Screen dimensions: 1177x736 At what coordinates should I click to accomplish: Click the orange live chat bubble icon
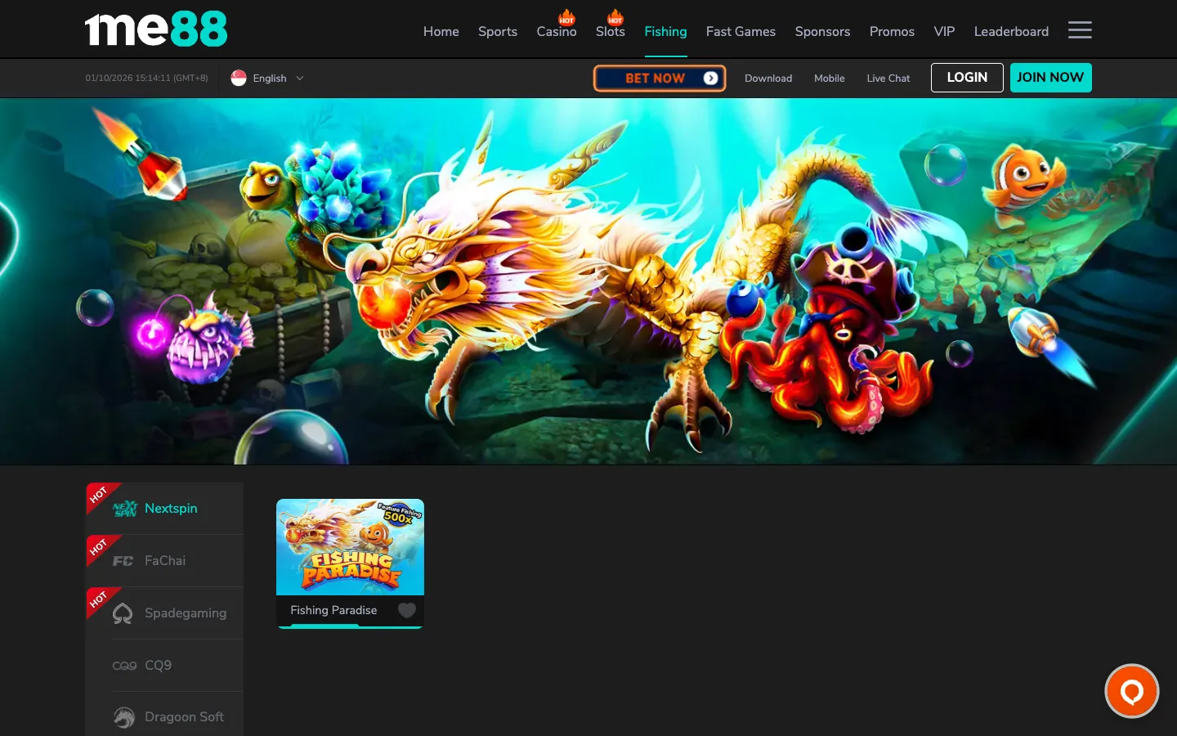(1131, 691)
